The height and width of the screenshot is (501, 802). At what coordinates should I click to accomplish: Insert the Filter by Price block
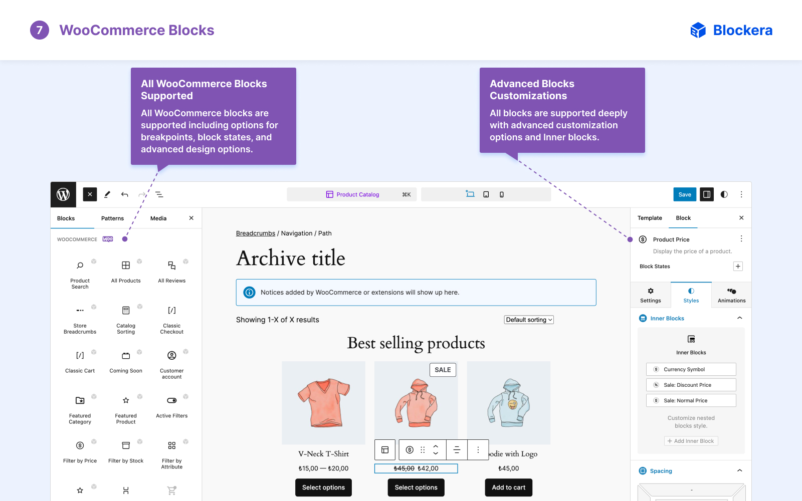[x=80, y=452]
